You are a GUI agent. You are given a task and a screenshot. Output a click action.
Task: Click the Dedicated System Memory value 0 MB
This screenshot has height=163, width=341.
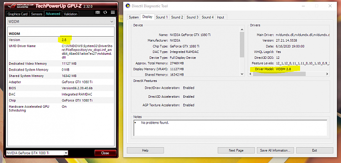(65, 70)
